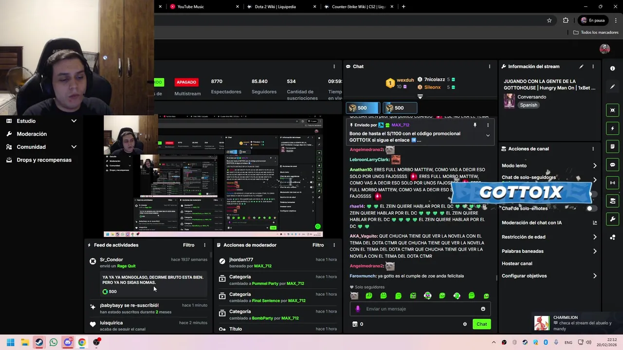This screenshot has width=623, height=350.
Task: Edit stream info with the pencil icon
Action: coord(581,67)
